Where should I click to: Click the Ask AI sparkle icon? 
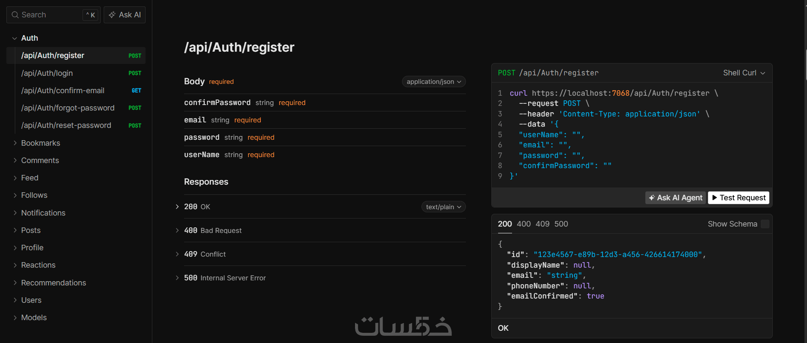click(112, 15)
